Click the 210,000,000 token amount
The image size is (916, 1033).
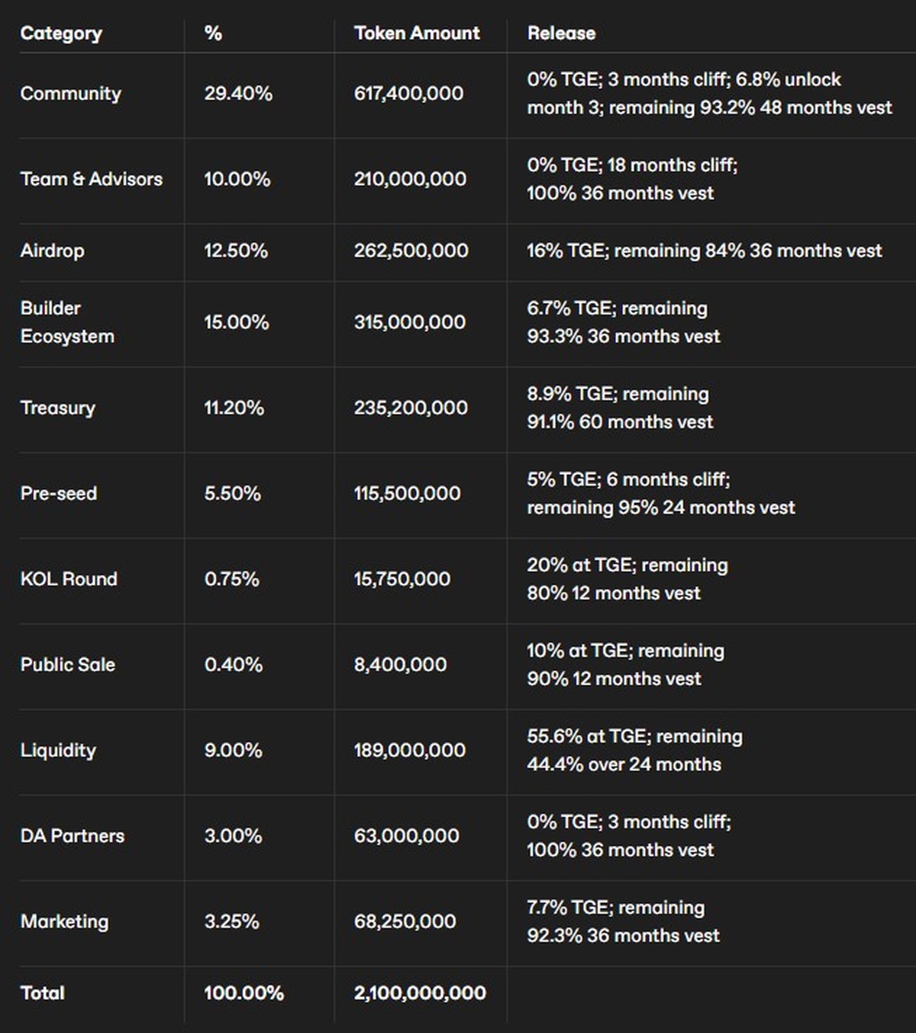pyautogui.click(x=410, y=179)
